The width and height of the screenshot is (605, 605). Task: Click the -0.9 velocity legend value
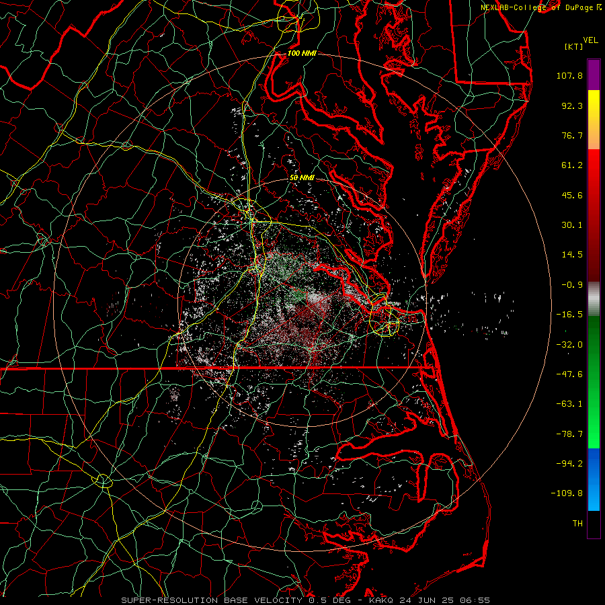pyautogui.click(x=572, y=285)
